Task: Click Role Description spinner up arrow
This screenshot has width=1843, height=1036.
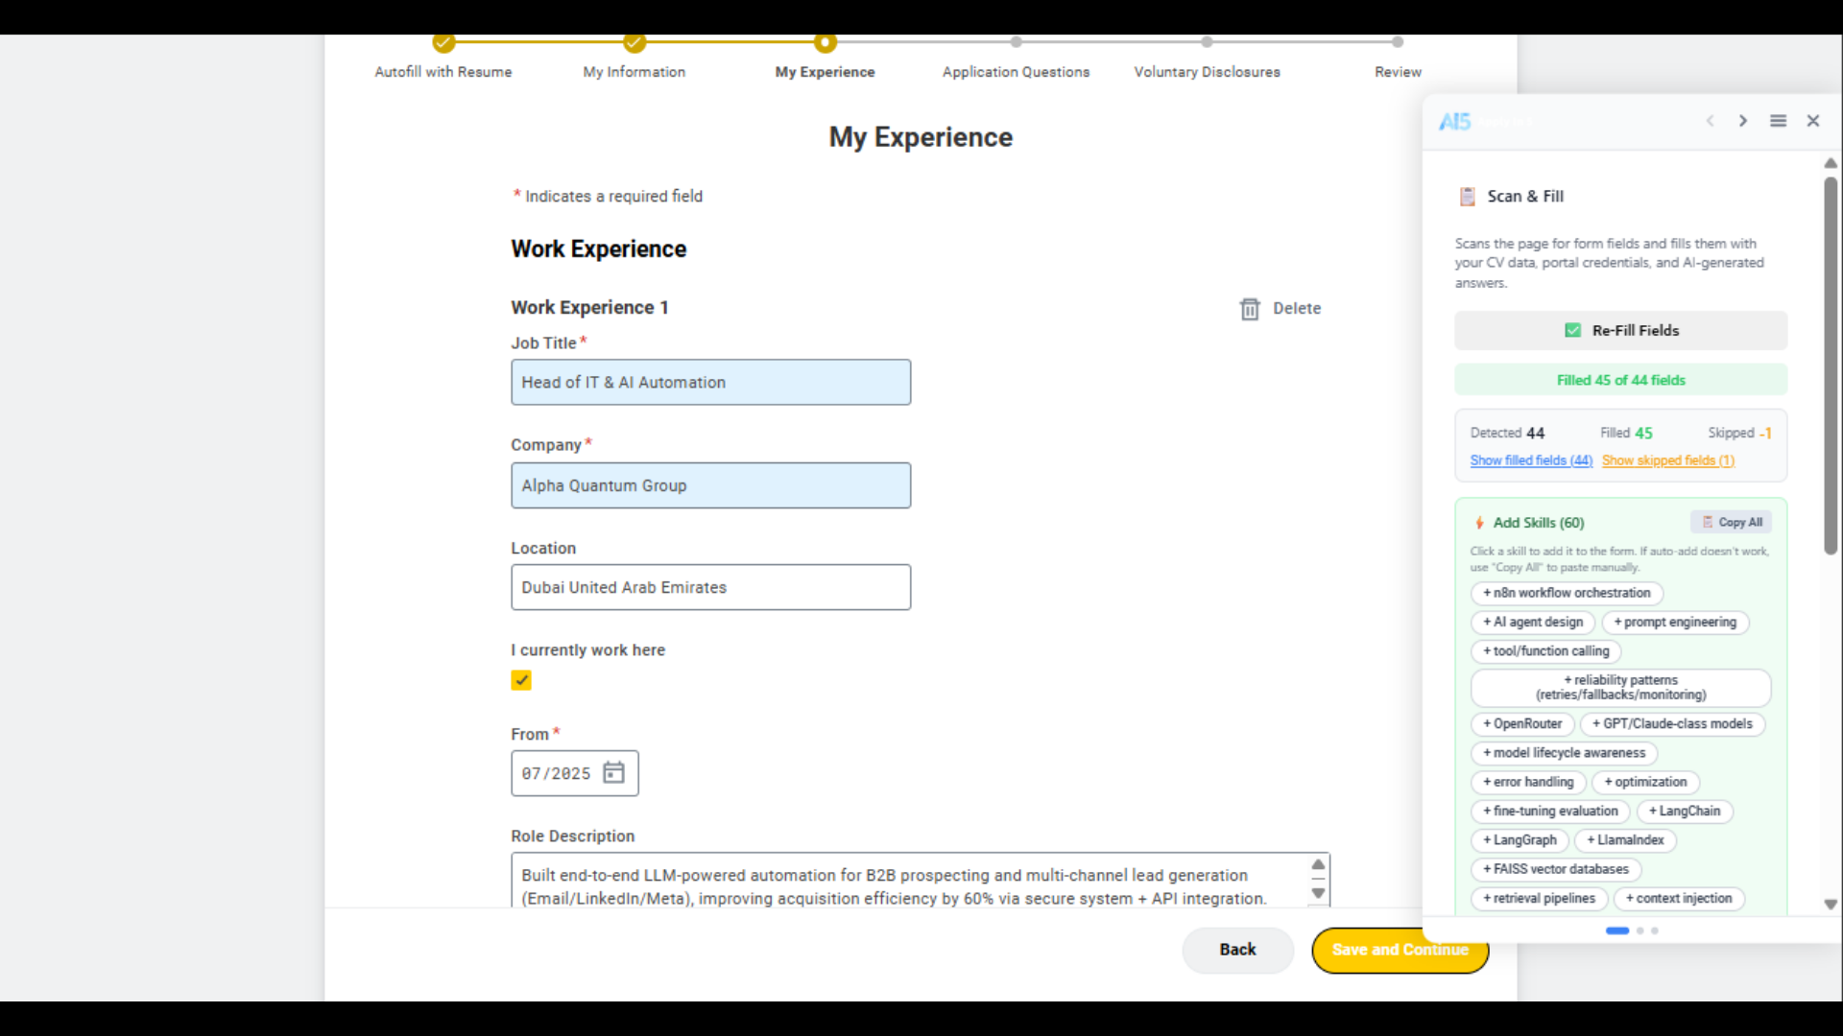Action: [x=1317, y=863]
